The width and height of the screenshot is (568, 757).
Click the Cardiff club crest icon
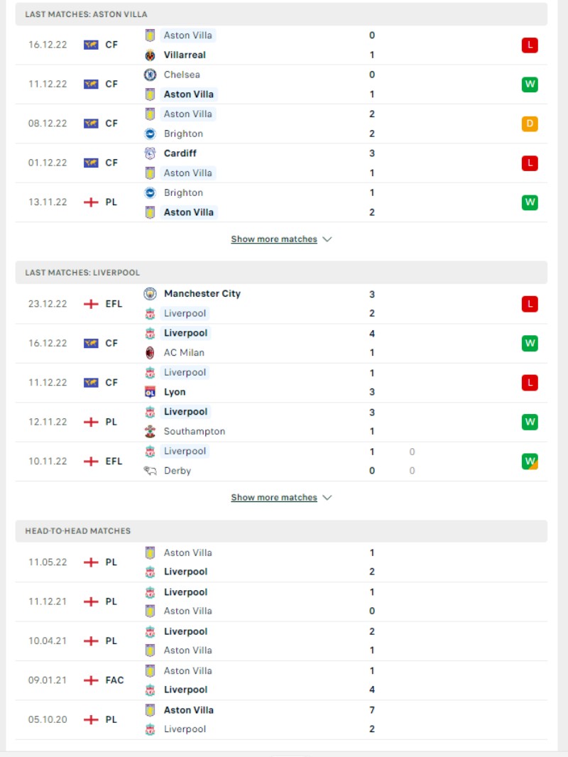pyautogui.click(x=150, y=153)
